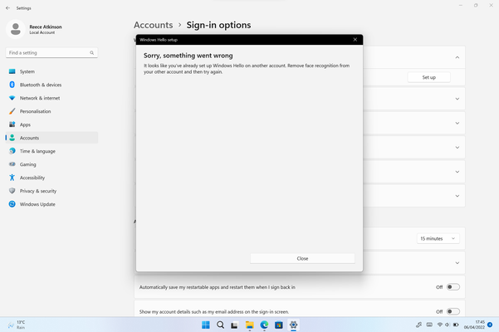
Task: Open Microsoft Store from the taskbar
Action: pos(279,325)
